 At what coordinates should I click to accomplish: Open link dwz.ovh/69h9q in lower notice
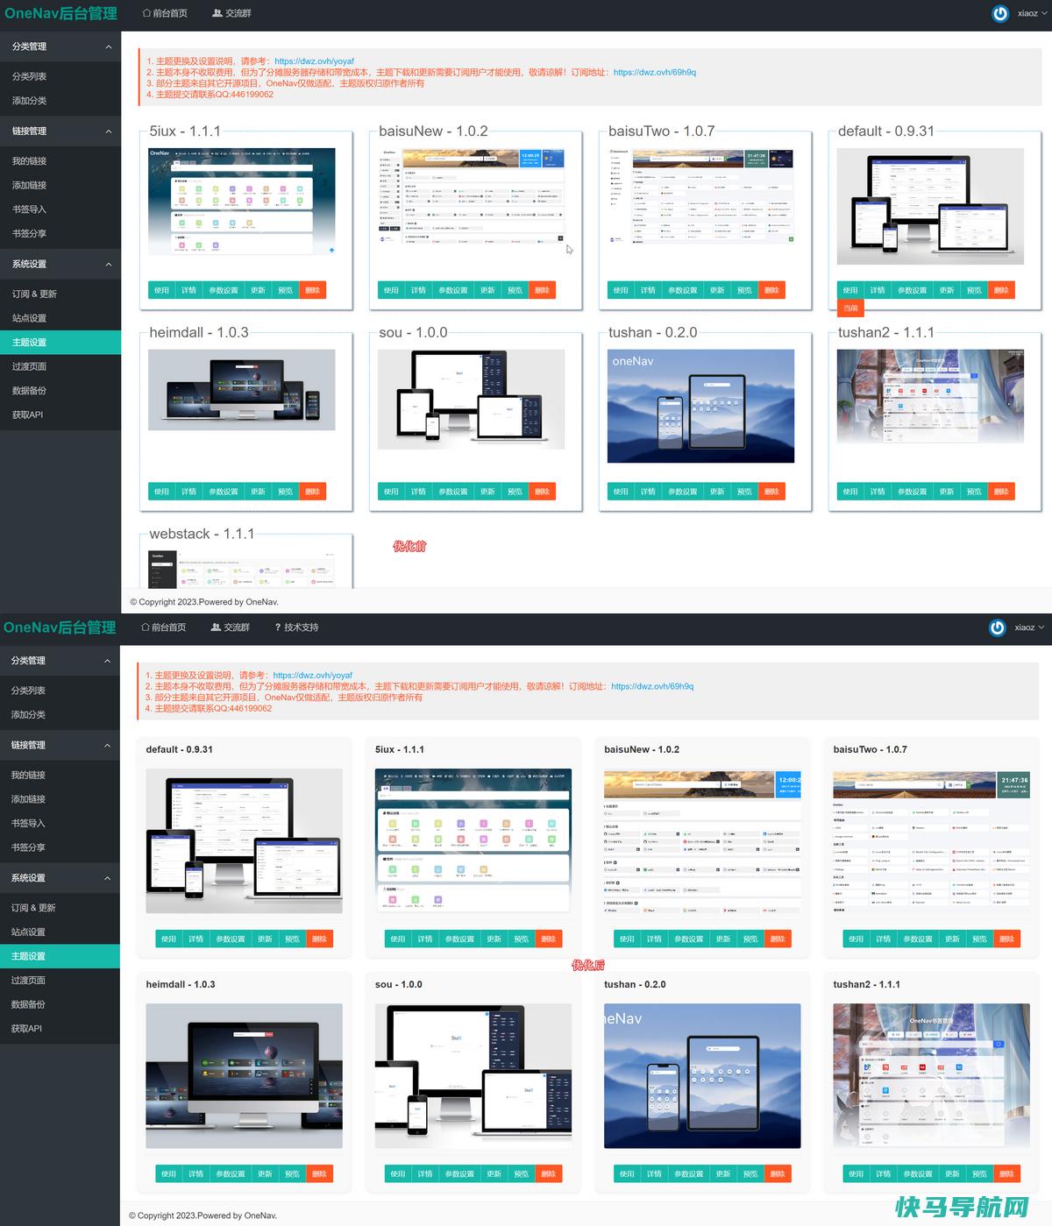(652, 686)
